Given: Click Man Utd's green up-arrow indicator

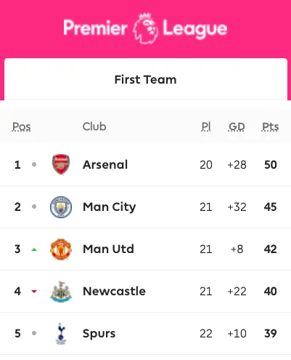Looking at the screenshot, I should (34, 249).
